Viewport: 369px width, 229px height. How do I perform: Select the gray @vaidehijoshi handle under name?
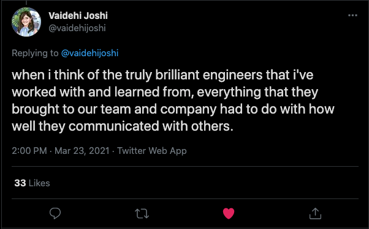pos(77,28)
